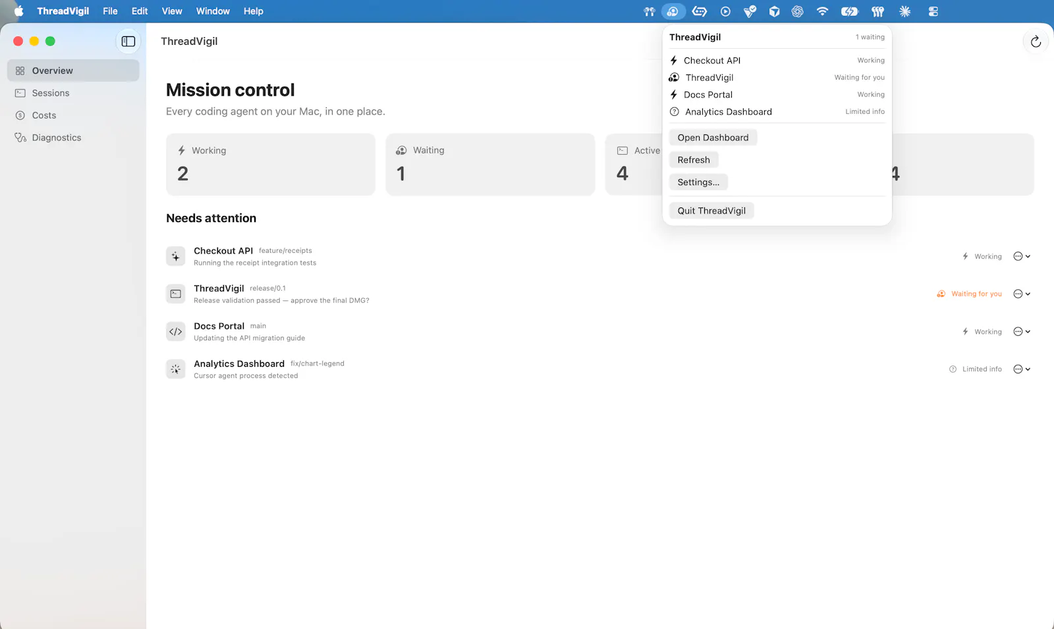This screenshot has height=629, width=1054.
Task: Open the actions dropdown for the Analytics Dashboard row
Action: [x=1022, y=369]
